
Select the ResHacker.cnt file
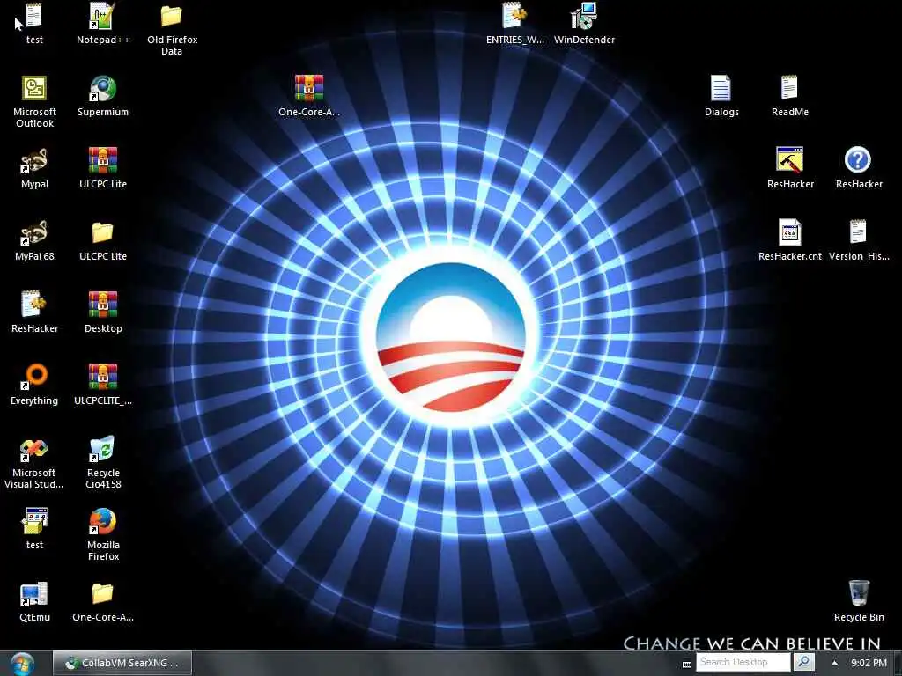click(789, 232)
